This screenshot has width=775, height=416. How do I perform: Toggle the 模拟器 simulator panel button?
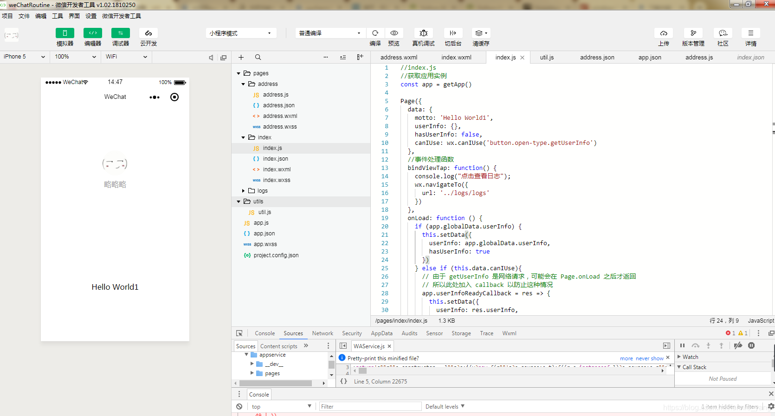click(x=65, y=33)
